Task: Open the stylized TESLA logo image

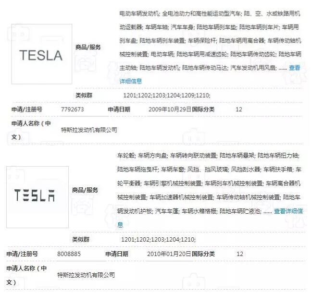Action: click(37, 197)
